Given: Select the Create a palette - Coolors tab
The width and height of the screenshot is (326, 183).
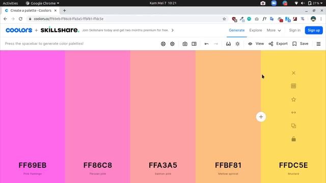Looking at the screenshot, I should click(31, 11).
